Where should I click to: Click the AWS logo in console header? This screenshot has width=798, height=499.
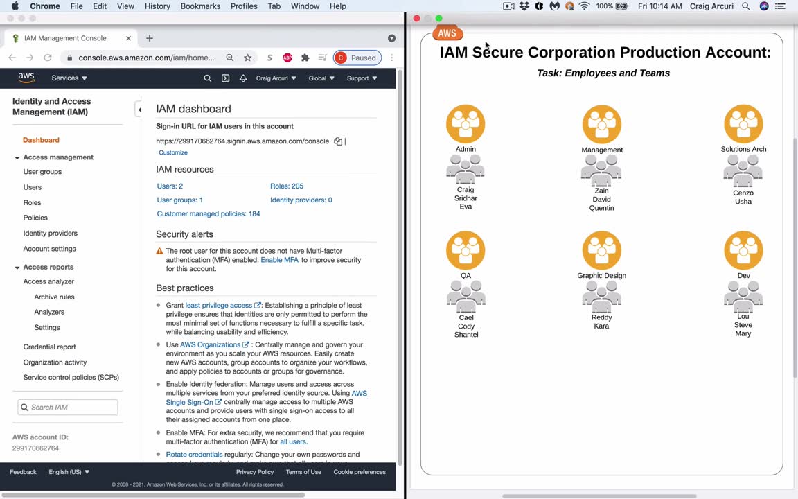26,78
